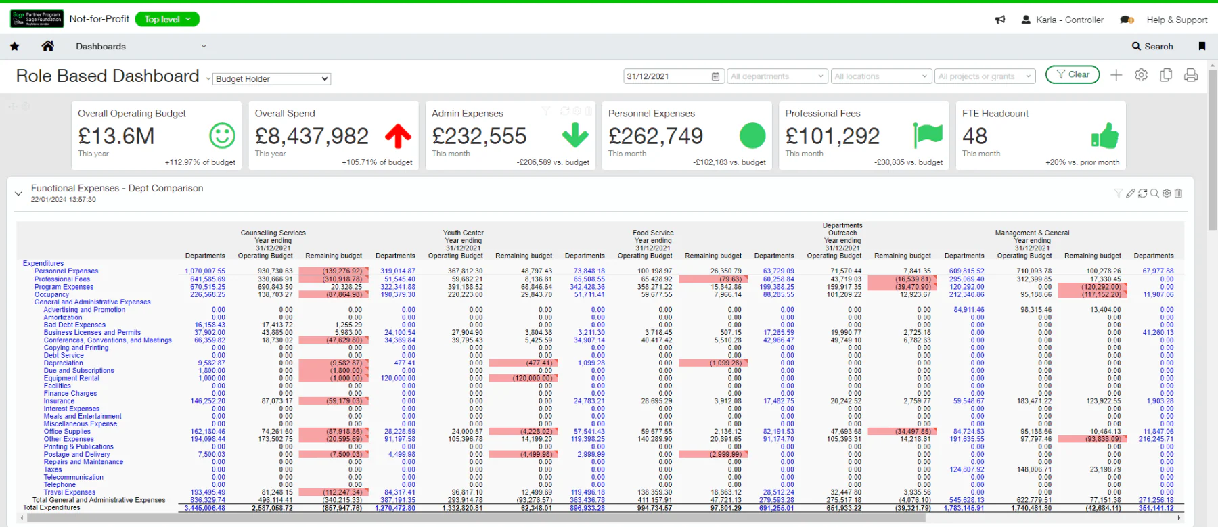Screen dimensions: 1218x527
Task: Open the Karla - Controller user menu
Action: click(1063, 20)
